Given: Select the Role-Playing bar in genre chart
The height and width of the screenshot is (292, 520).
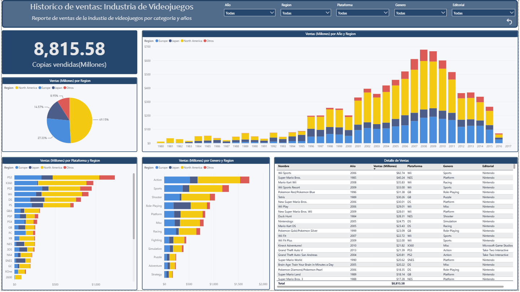Looking at the screenshot, I should tap(187, 206).
